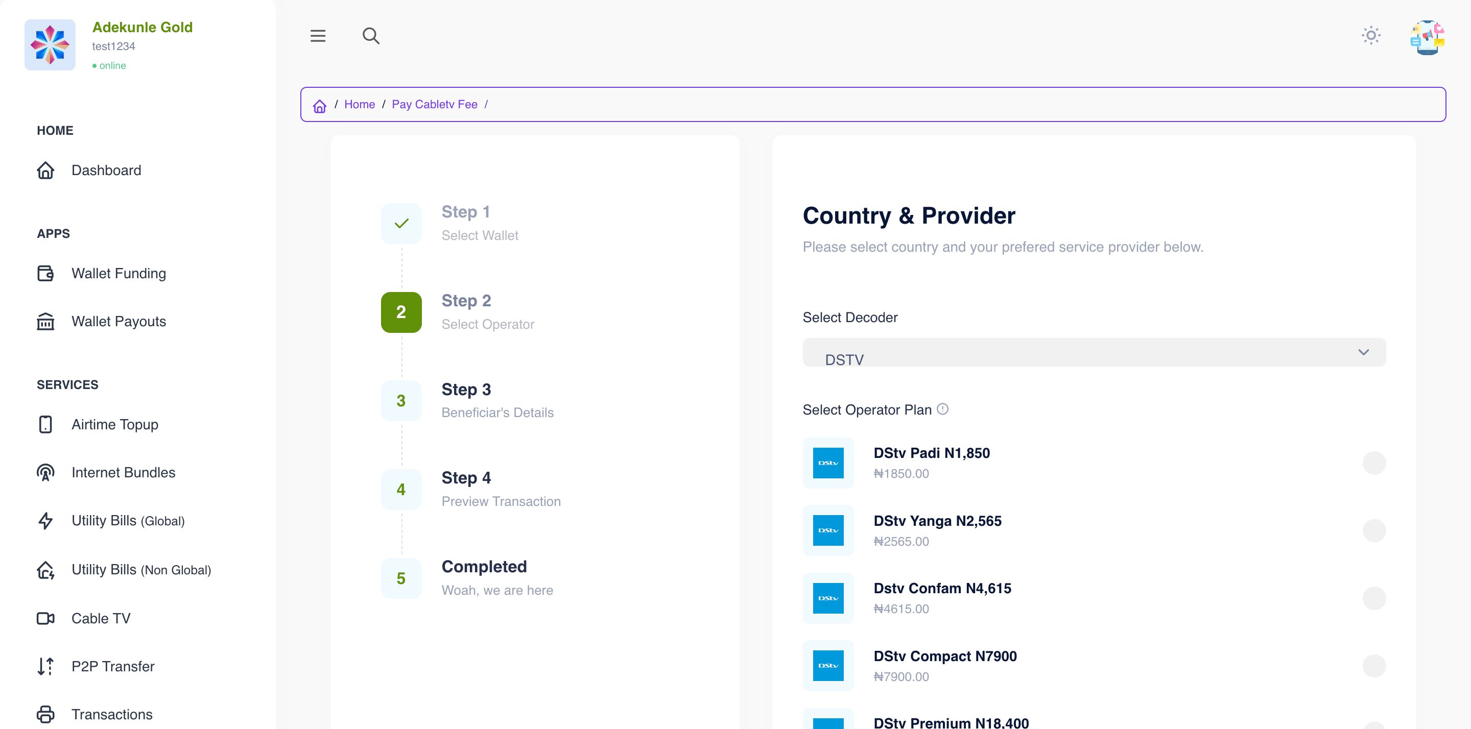Click Home breadcrumb link
This screenshot has height=729, width=1471.
359,105
